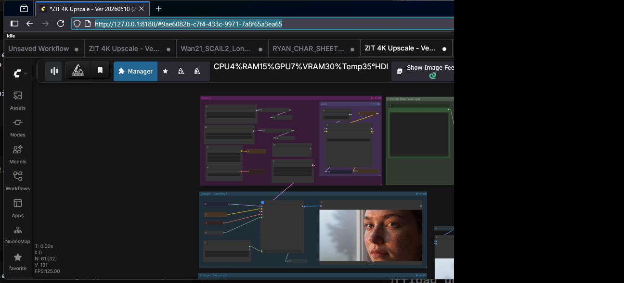
Task: Open the favorite sidebar panel
Action: pos(18,261)
